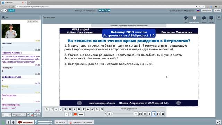Pick the pencil freehand drawing tool
This screenshot has width=222, height=125.
(56, 109)
